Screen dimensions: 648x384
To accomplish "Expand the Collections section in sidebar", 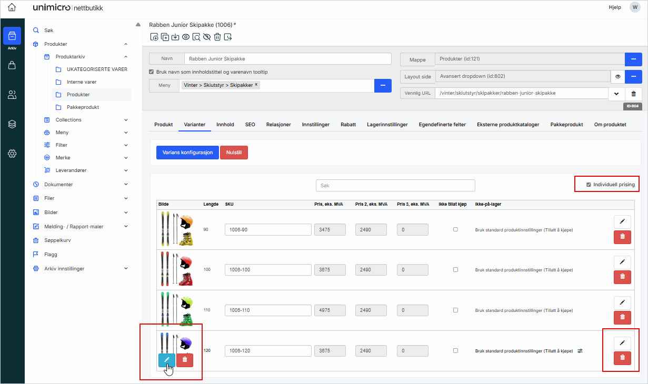I will click(126, 120).
